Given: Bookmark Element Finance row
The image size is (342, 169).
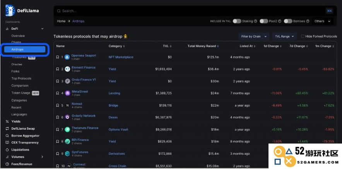Looking at the screenshot, I should coord(57,69).
